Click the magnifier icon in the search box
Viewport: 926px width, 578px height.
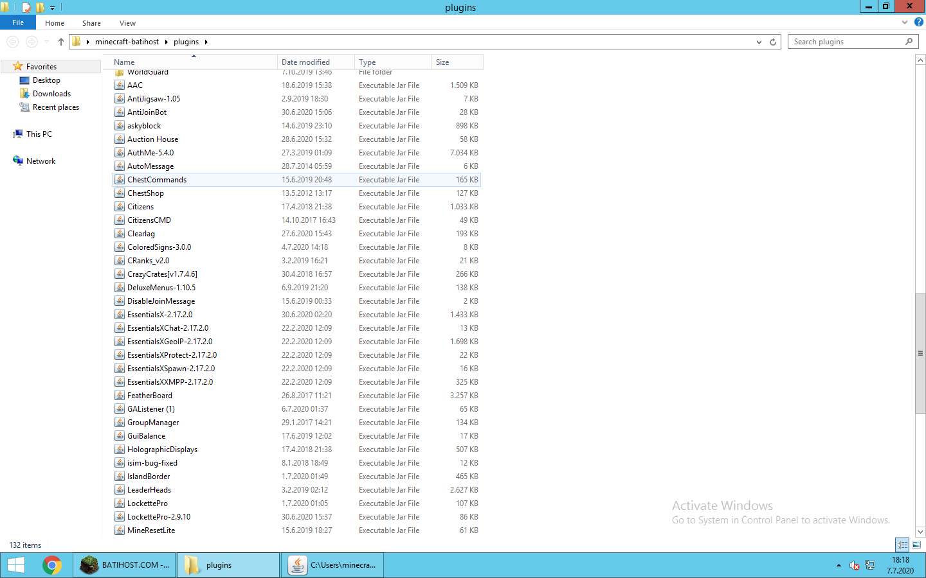click(x=909, y=42)
